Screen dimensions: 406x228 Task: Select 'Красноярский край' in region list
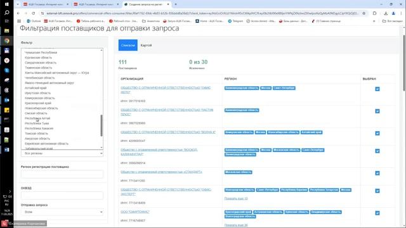coord(38,103)
